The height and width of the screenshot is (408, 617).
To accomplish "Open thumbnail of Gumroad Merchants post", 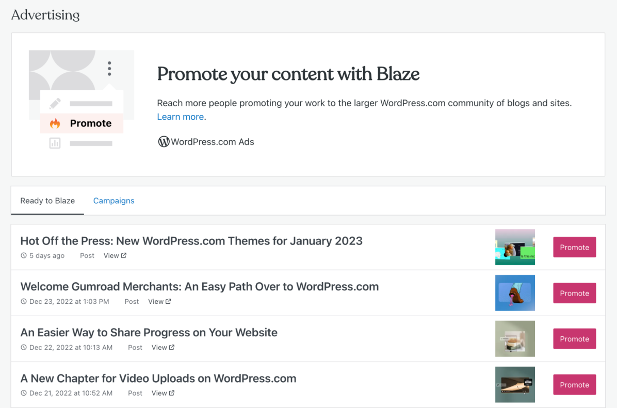I will pos(515,293).
